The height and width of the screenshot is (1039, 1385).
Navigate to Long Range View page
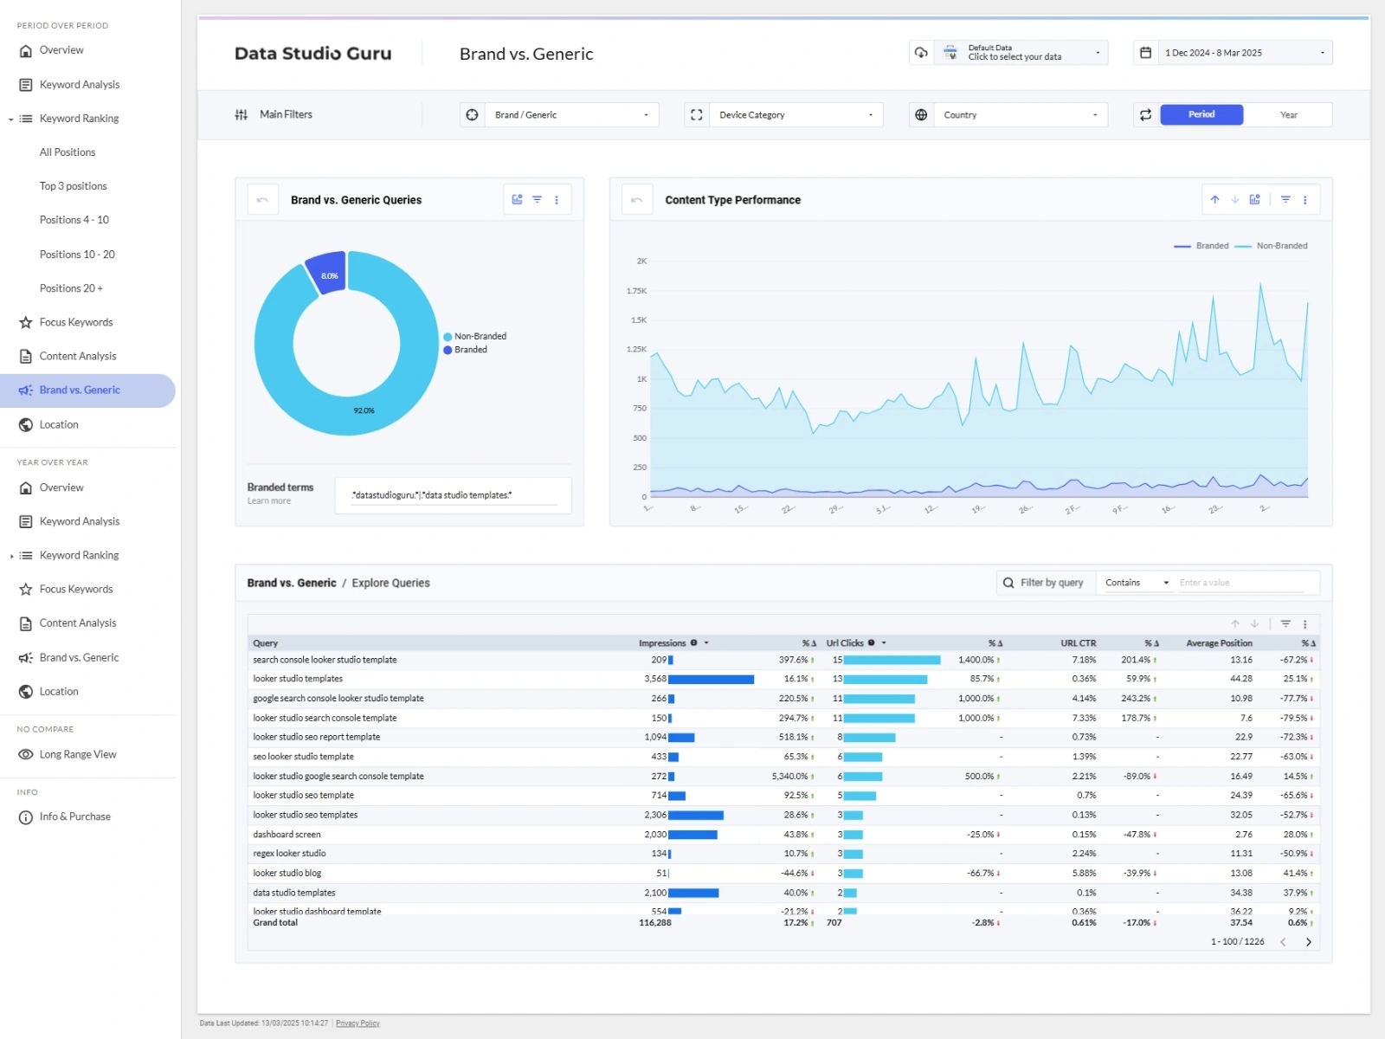point(78,754)
